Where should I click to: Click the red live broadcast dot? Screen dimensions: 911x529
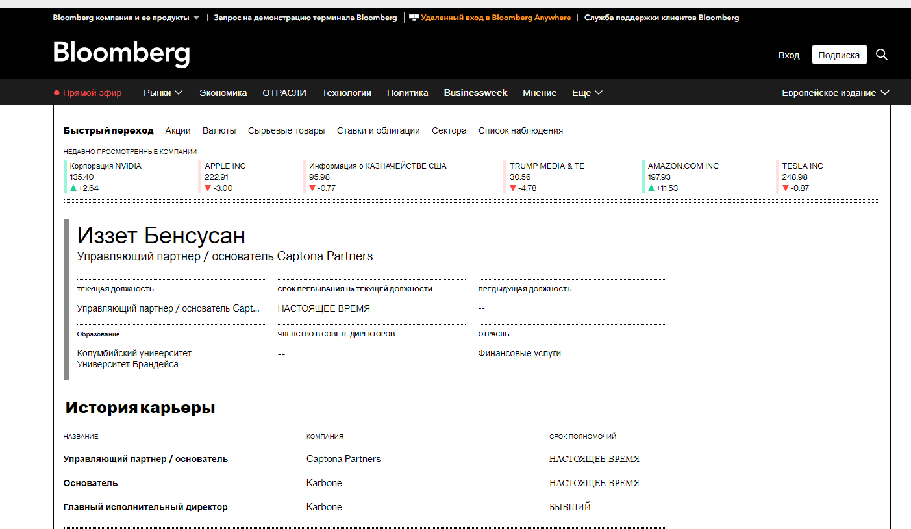56,93
